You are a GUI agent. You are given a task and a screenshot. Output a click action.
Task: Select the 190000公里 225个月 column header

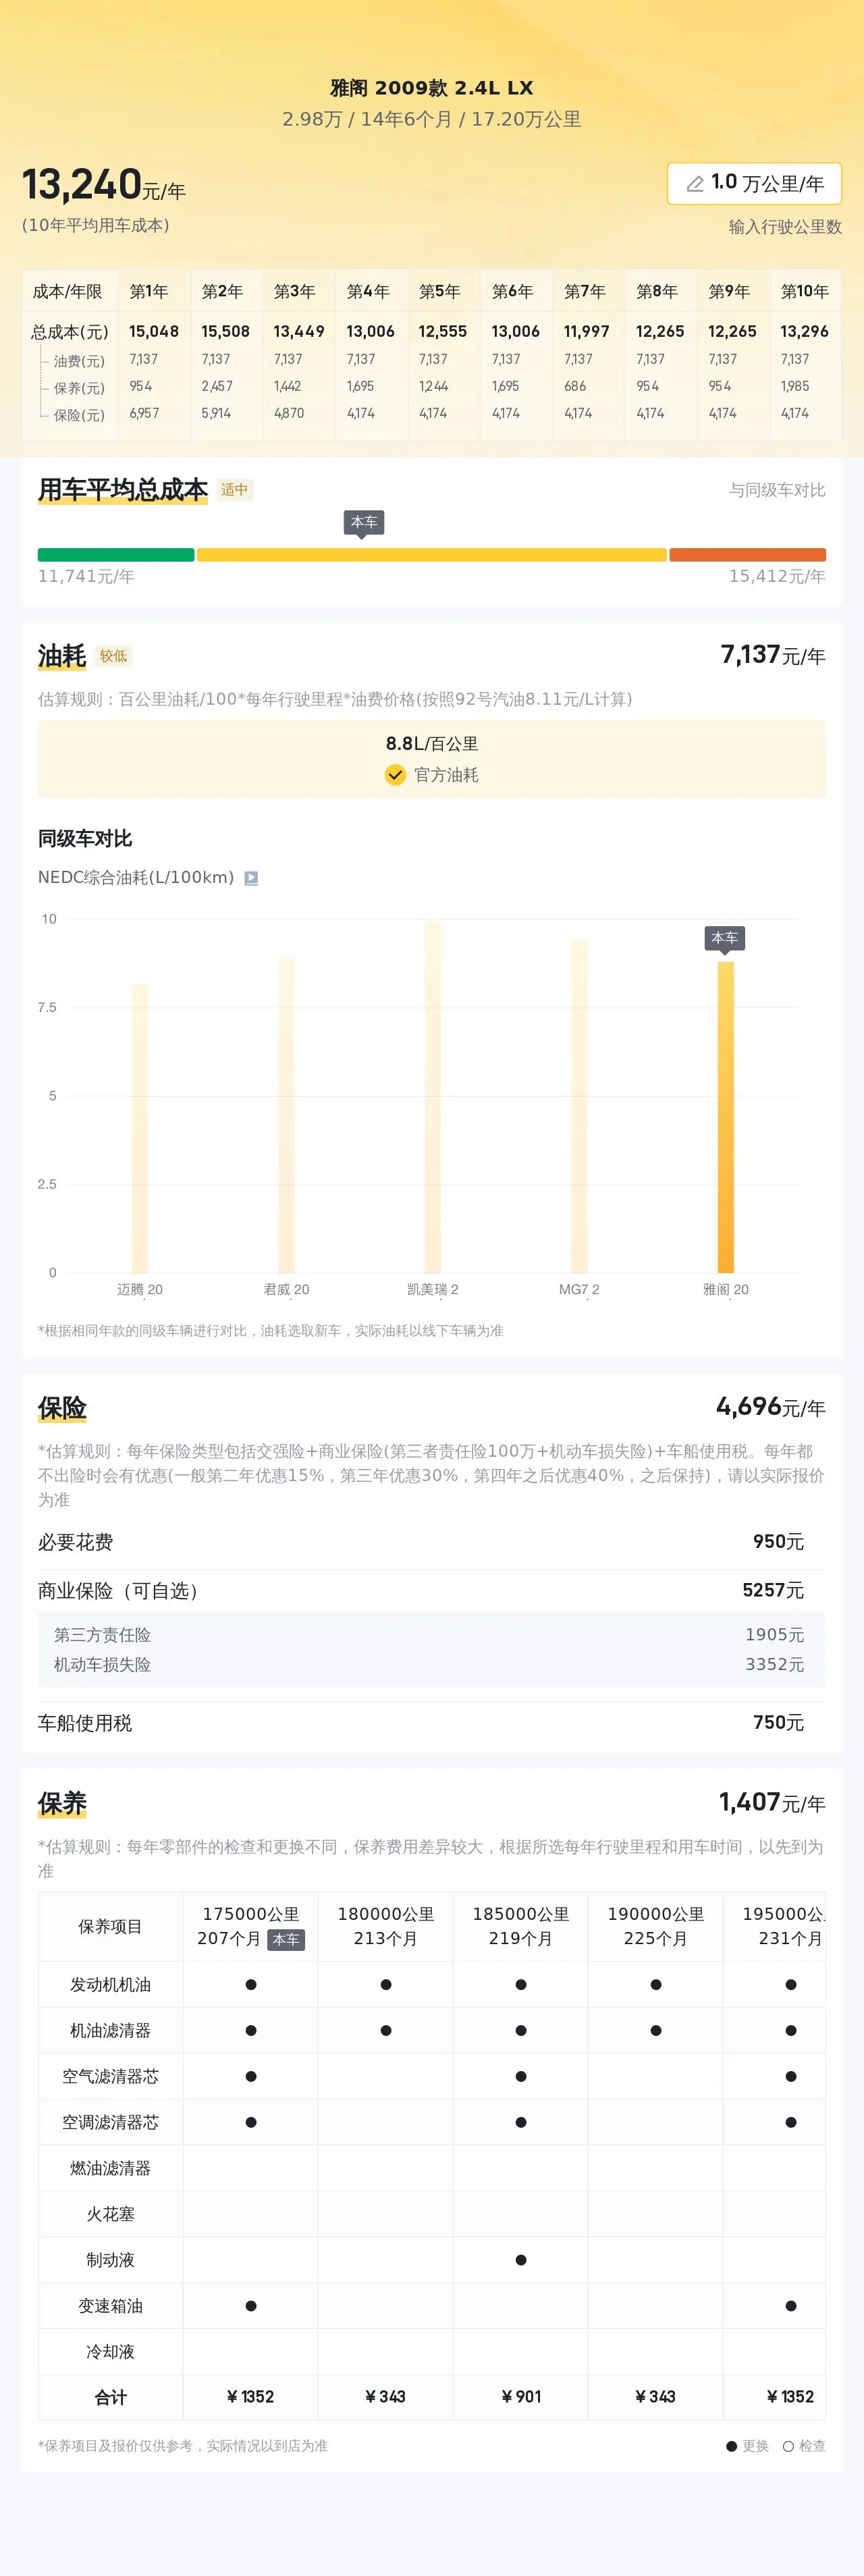click(656, 1926)
